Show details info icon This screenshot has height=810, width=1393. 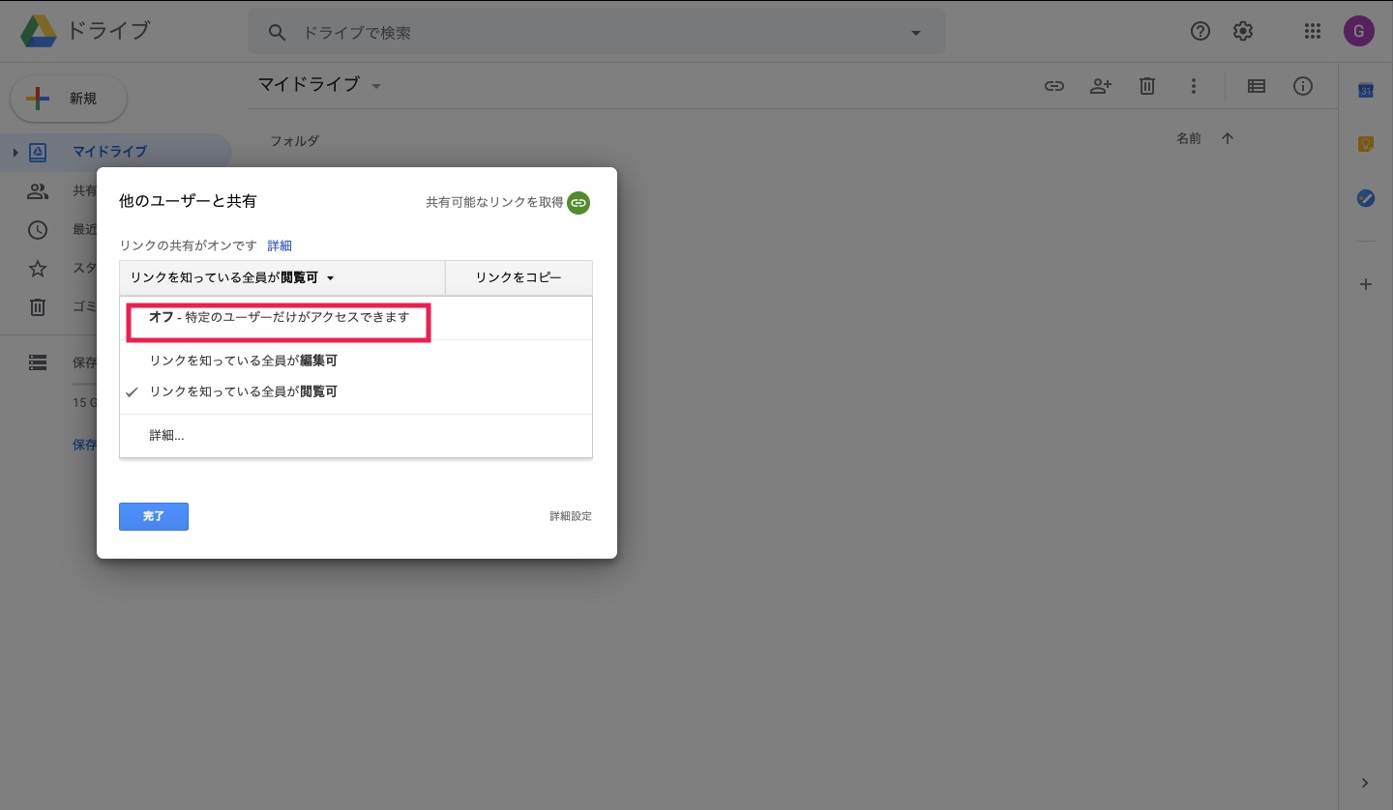(x=1303, y=86)
